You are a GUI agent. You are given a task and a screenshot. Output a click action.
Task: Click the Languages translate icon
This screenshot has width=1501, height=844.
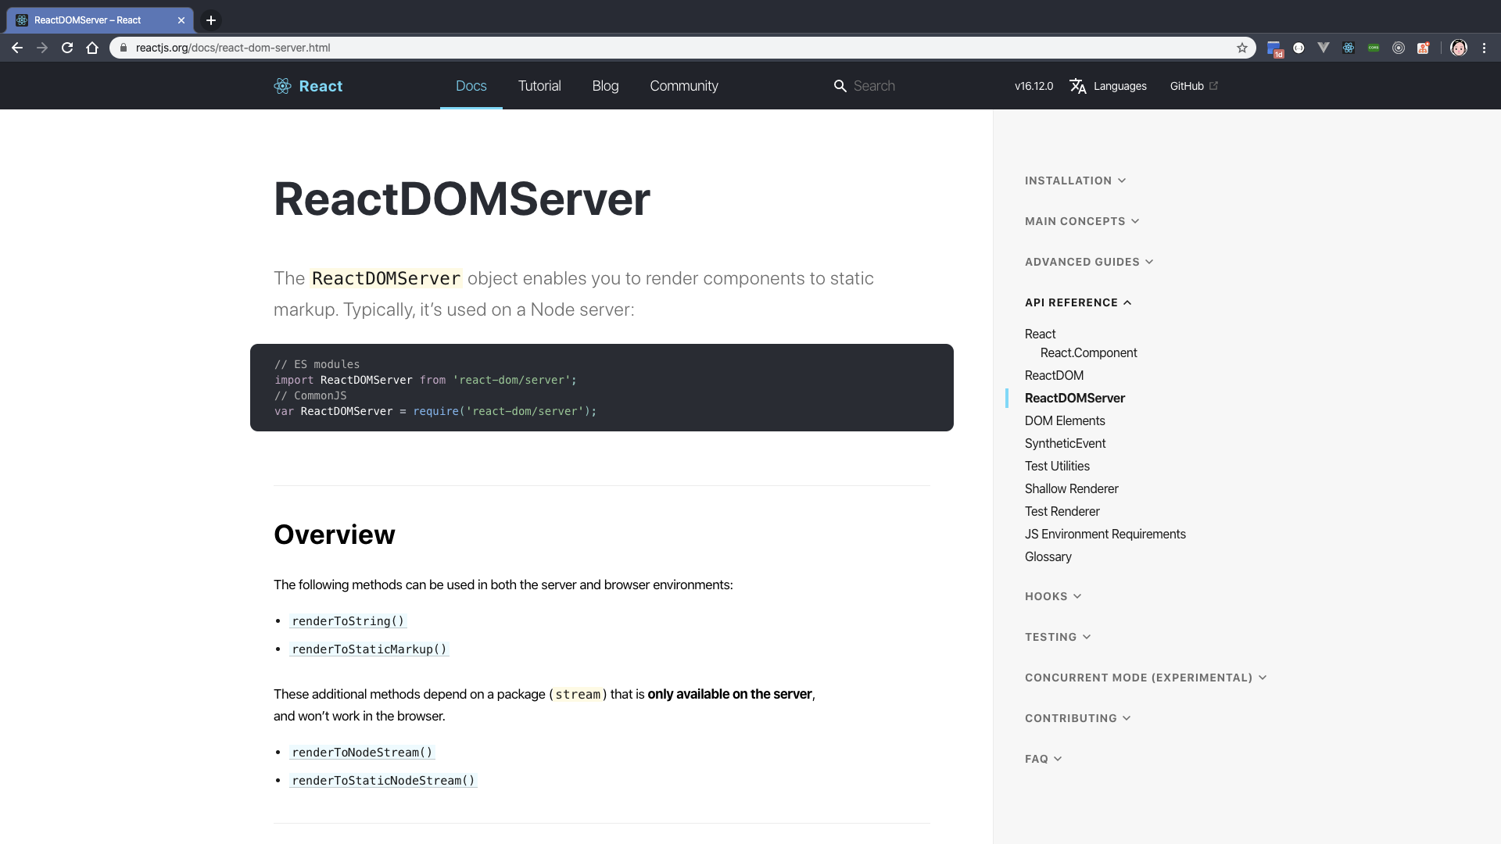[1078, 86]
